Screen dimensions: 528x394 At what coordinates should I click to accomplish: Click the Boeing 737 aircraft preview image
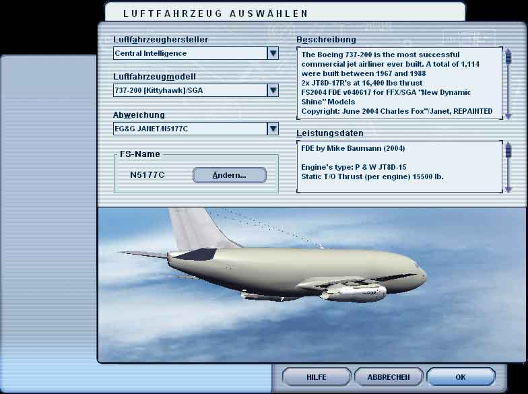pos(311,284)
